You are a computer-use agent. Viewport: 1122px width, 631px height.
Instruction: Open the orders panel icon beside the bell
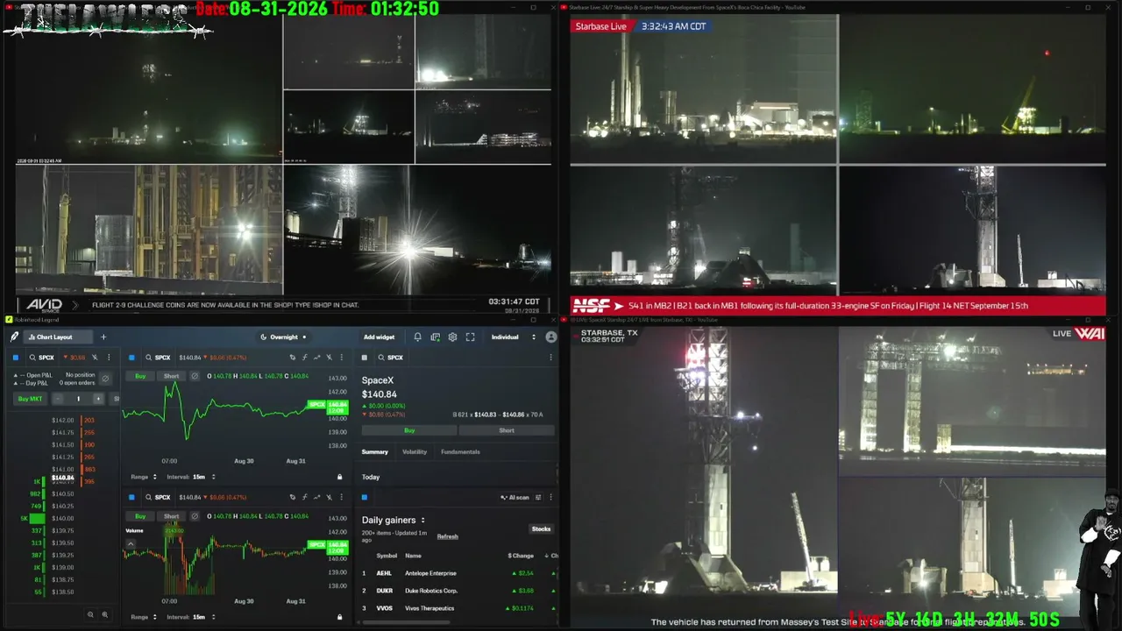tap(435, 337)
